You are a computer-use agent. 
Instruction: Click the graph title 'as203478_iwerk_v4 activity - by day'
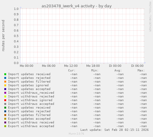(x=77, y=6)
